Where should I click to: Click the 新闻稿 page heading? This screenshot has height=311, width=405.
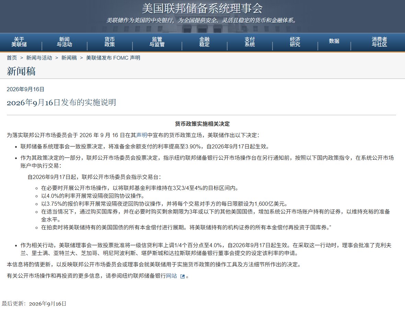21,71
